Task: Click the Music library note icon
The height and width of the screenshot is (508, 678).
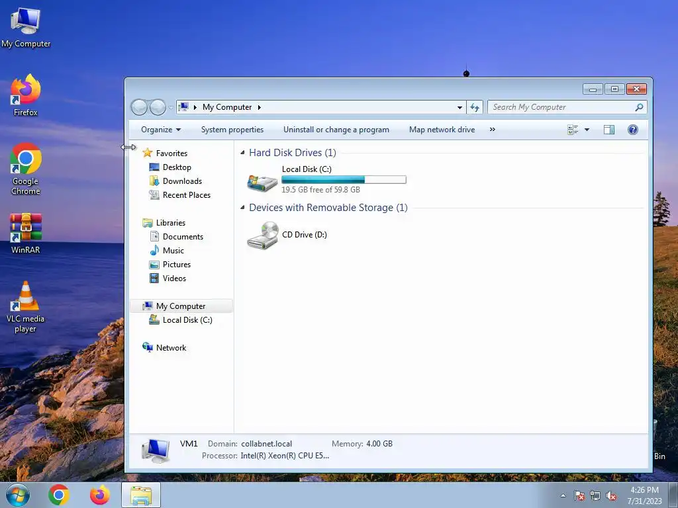Action: coord(154,251)
